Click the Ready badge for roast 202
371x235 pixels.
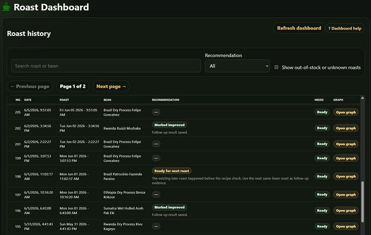click(322, 128)
